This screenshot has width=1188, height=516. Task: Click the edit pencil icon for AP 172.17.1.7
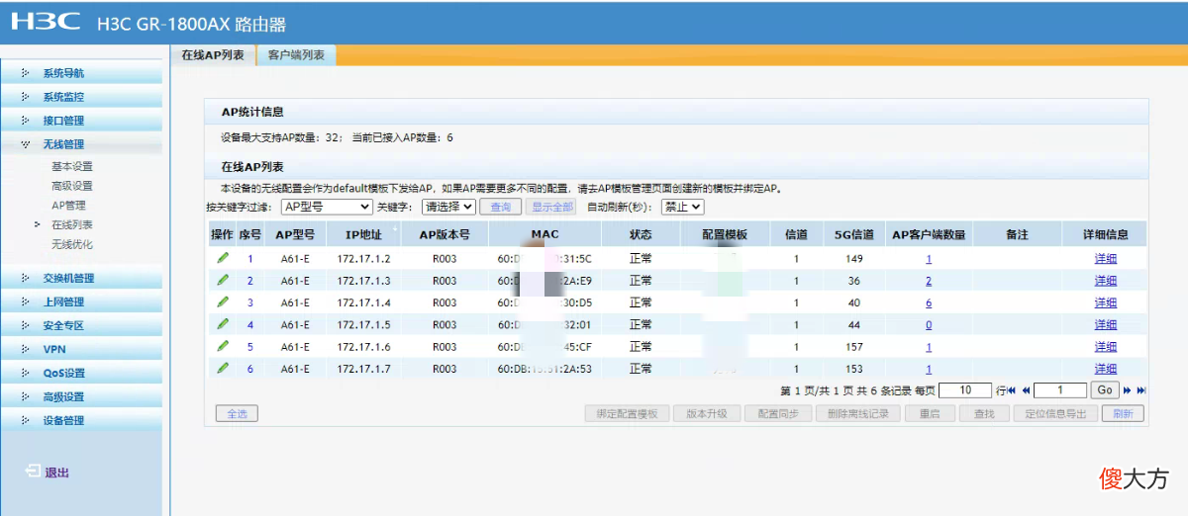click(223, 367)
